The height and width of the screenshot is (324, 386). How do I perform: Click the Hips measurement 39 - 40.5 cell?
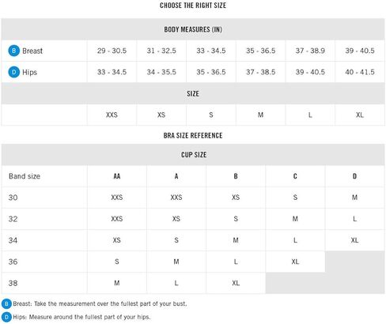pyautogui.click(x=310, y=72)
